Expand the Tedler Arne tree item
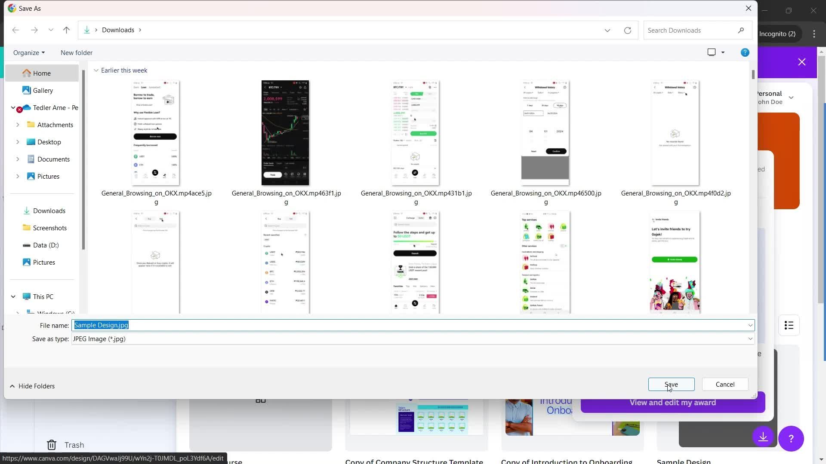The width and height of the screenshot is (826, 464). [12, 108]
